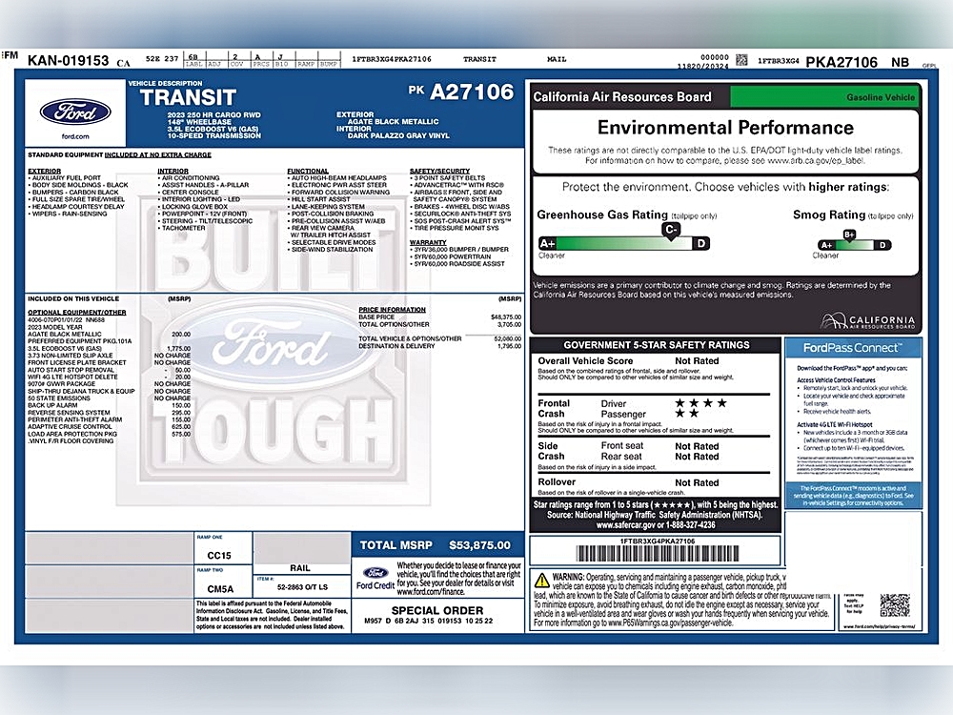Click the SPECIAL ORDER heading
This screenshot has height=715, width=953.
pos(437,610)
